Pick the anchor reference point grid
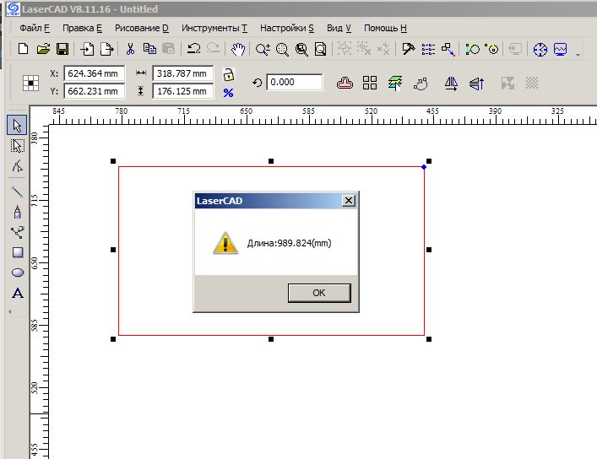The image size is (597, 459). [30, 83]
